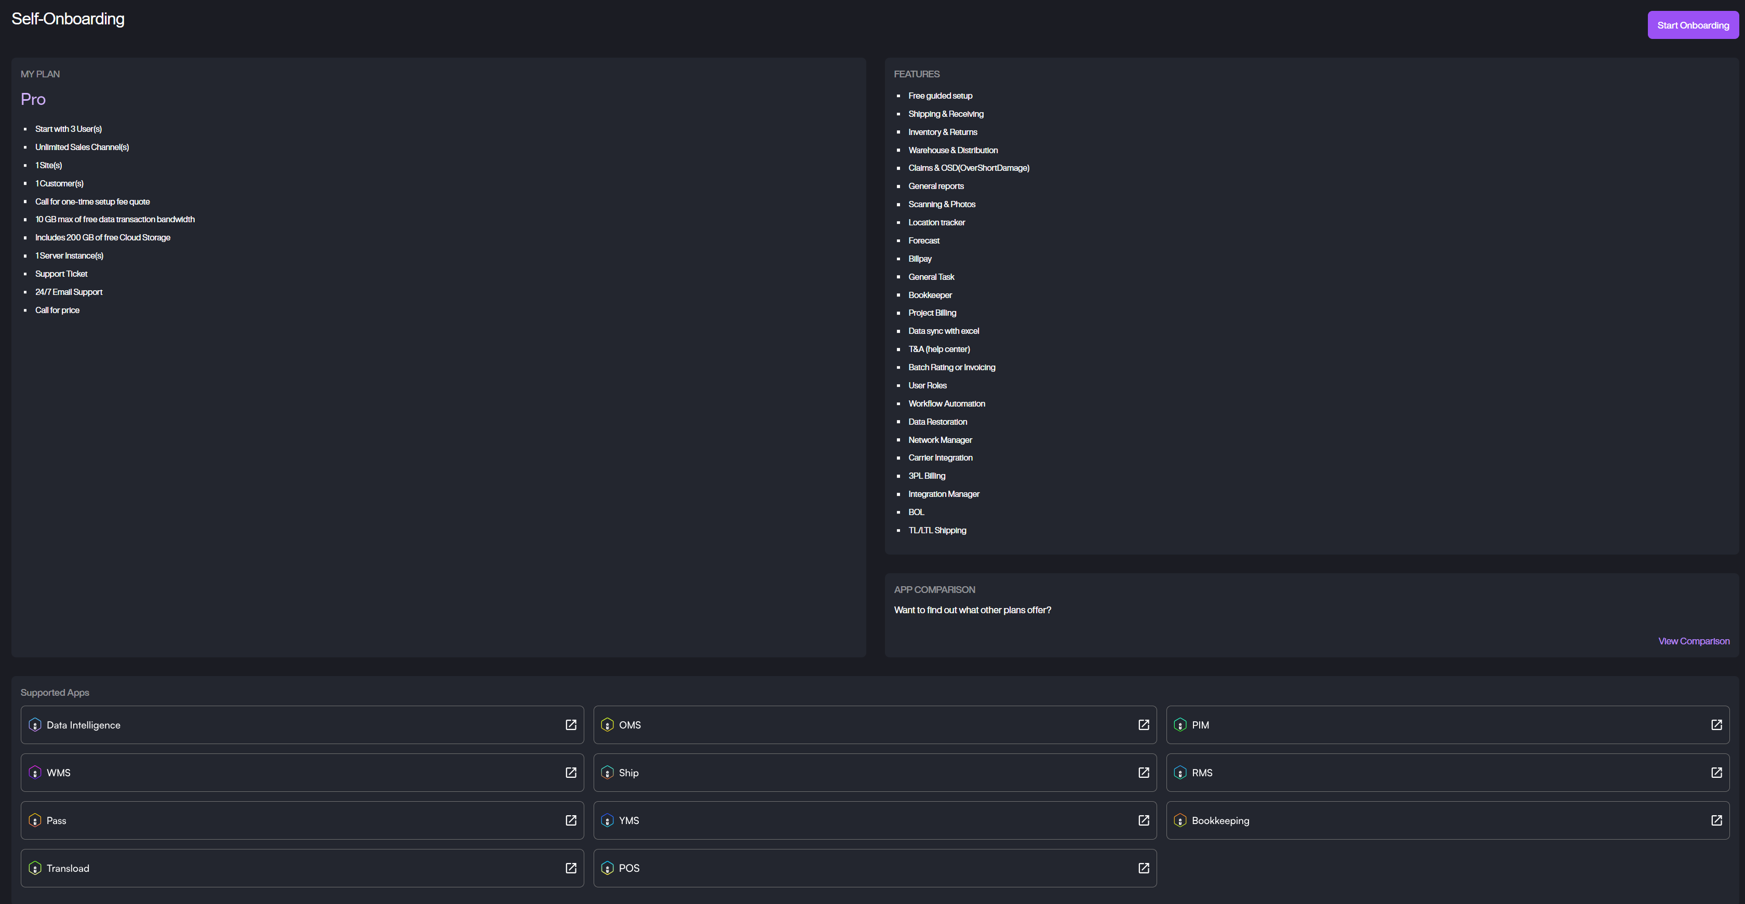Click PIM external link icon
The image size is (1745, 904).
(x=1716, y=724)
